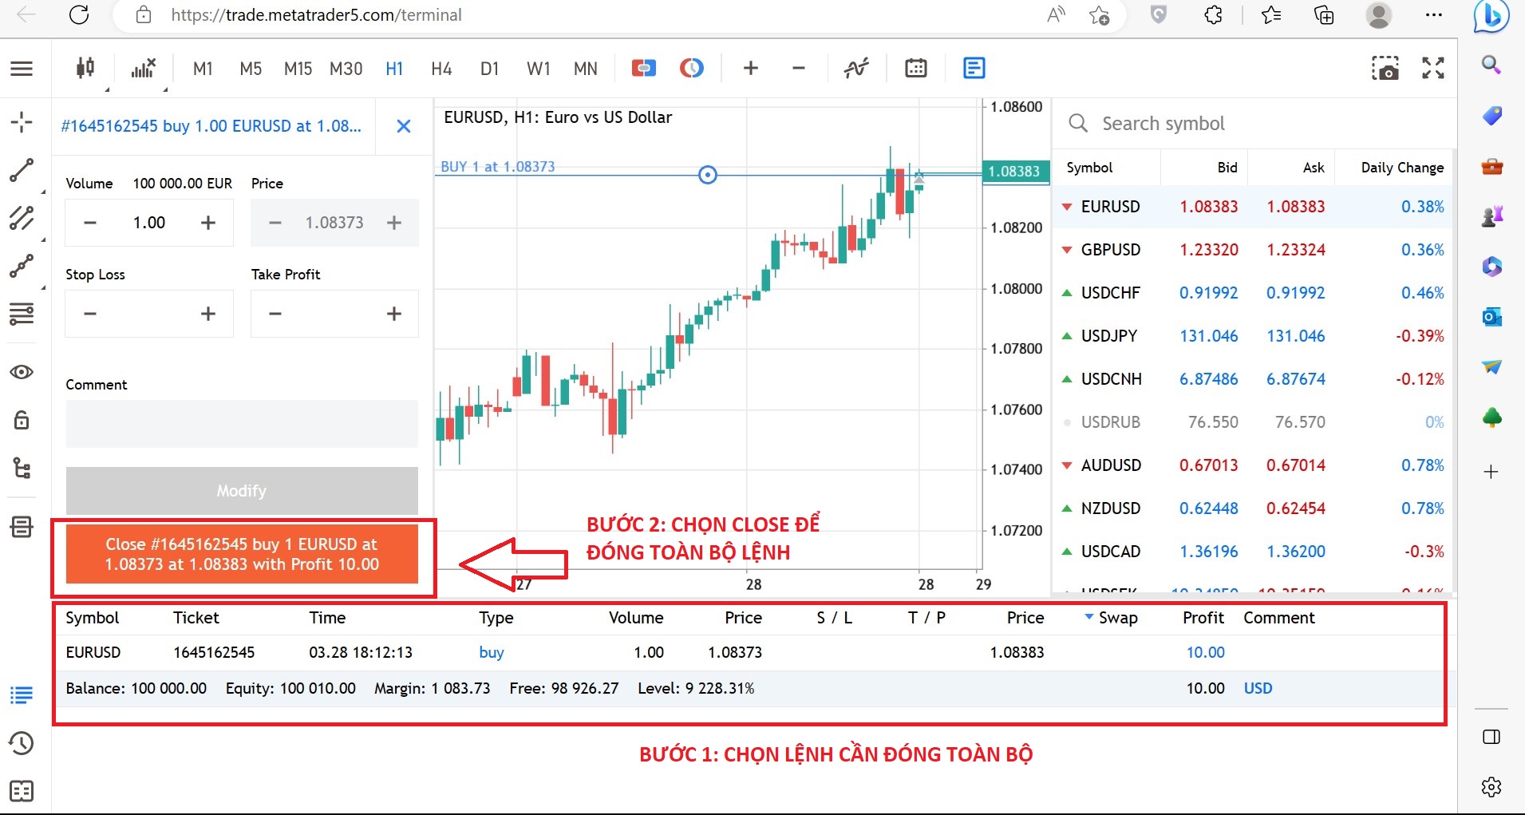Select the USDCHF symbol row

tap(1254, 293)
